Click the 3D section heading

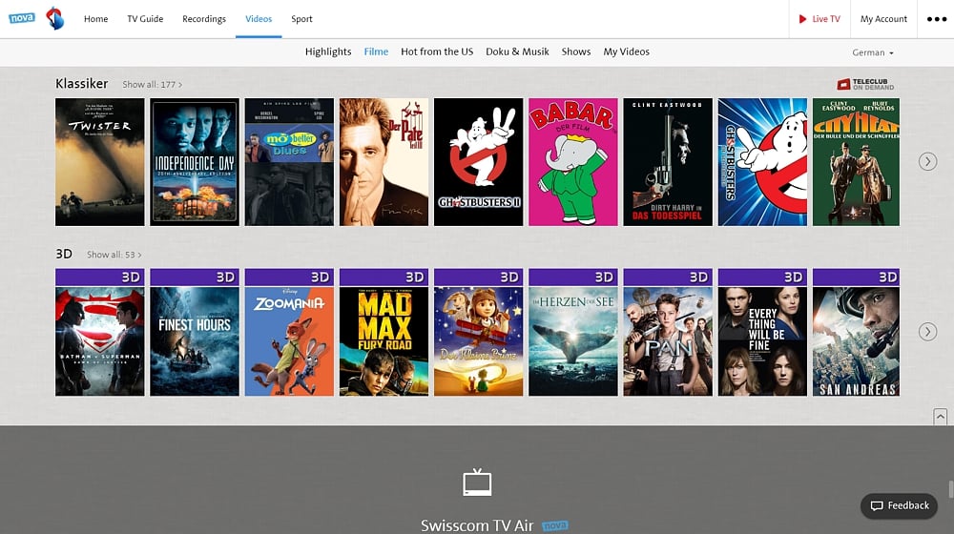coord(64,254)
